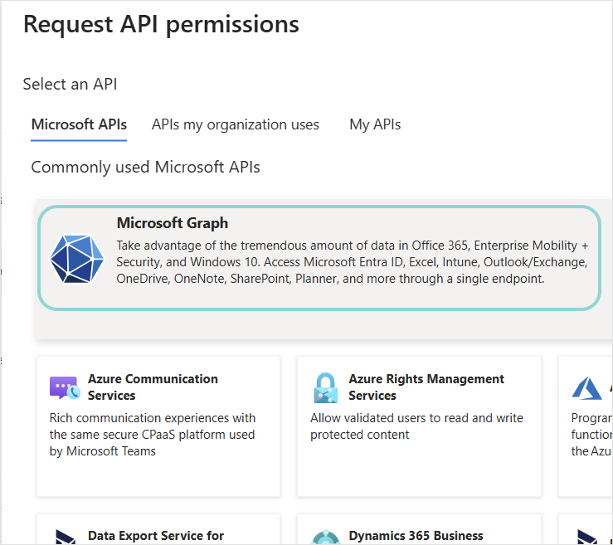Open the APIs my organization uses tab

tap(236, 124)
